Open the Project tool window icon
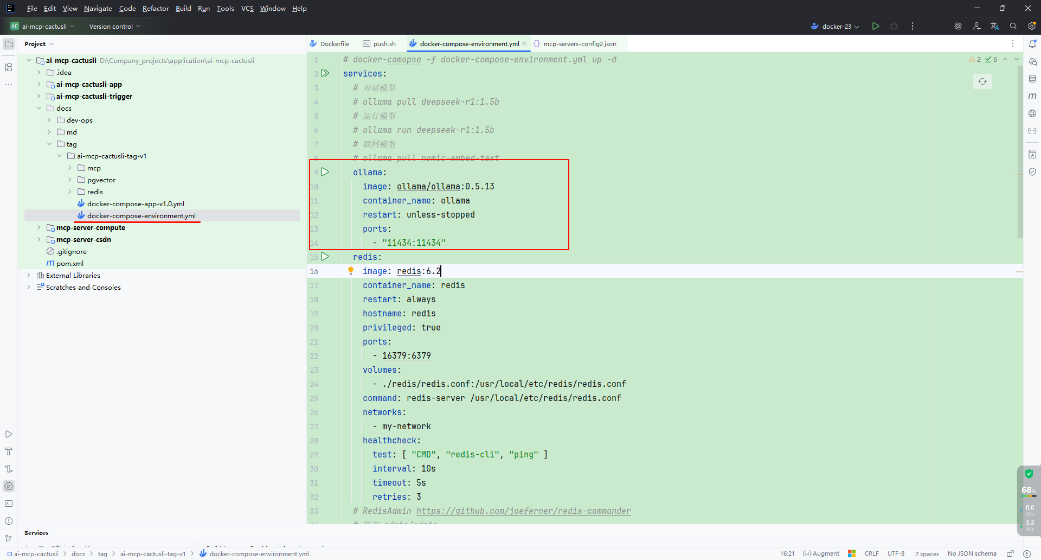This screenshot has height=560, width=1041. click(9, 44)
